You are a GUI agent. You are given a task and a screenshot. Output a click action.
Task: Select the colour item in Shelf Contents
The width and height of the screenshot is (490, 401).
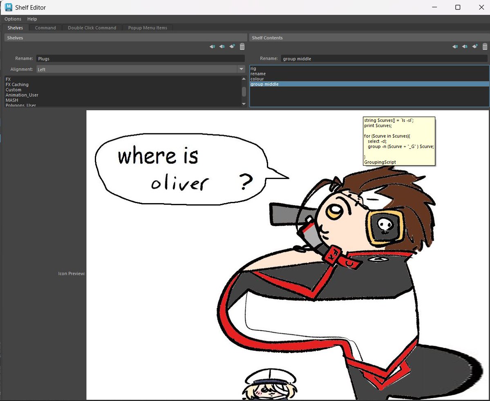[x=369, y=79]
